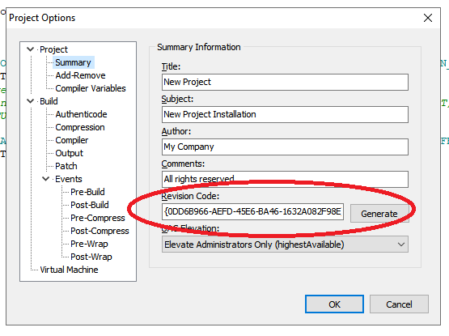Select the Authenticode build option
The image size is (449, 336).
tap(81, 114)
